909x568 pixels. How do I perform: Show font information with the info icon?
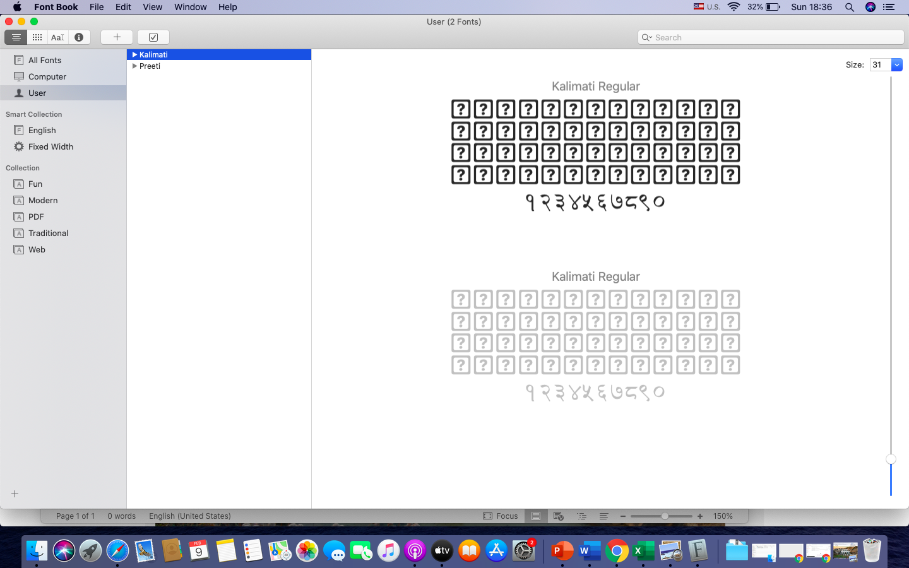(x=79, y=37)
